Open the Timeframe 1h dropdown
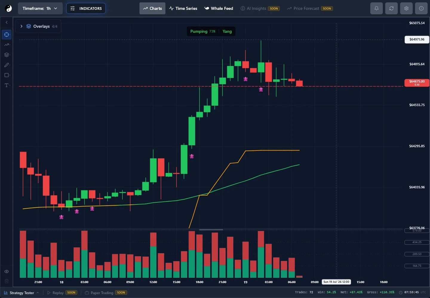The width and height of the screenshot is (430, 298). 40,8
